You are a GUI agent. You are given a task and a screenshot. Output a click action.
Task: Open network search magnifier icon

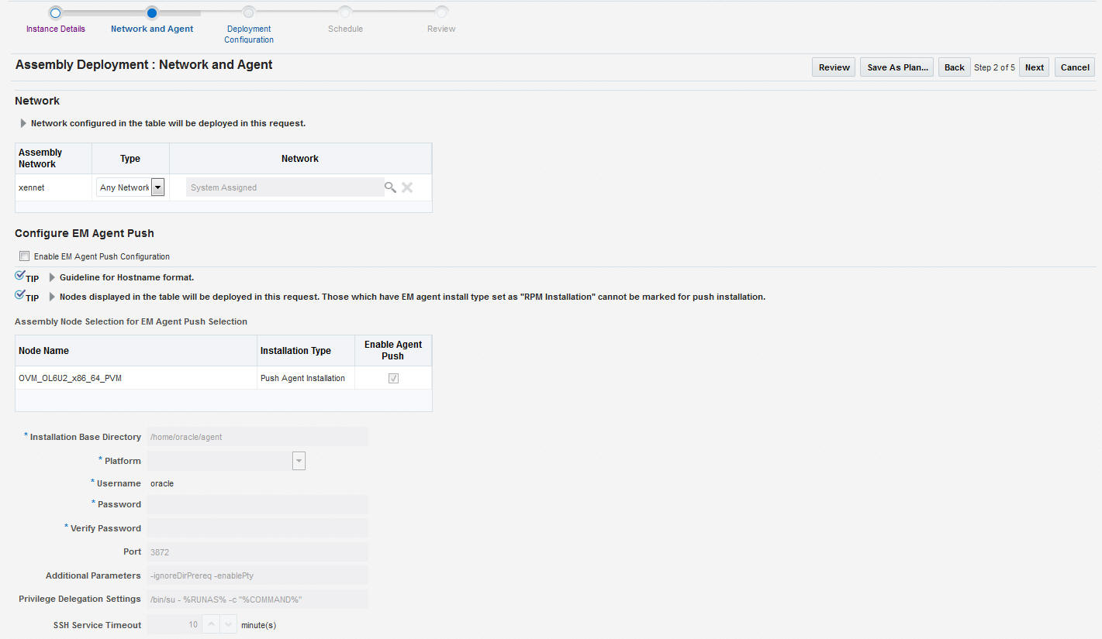pyautogui.click(x=390, y=187)
